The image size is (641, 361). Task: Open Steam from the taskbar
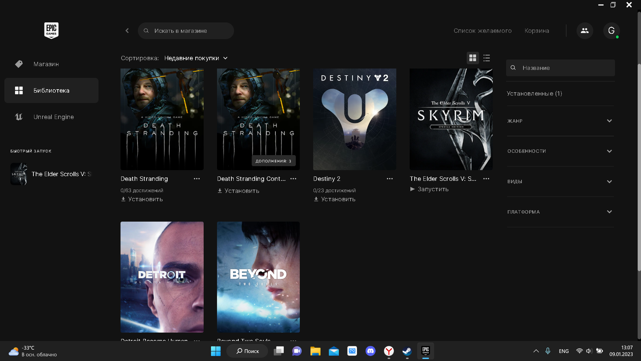407,351
